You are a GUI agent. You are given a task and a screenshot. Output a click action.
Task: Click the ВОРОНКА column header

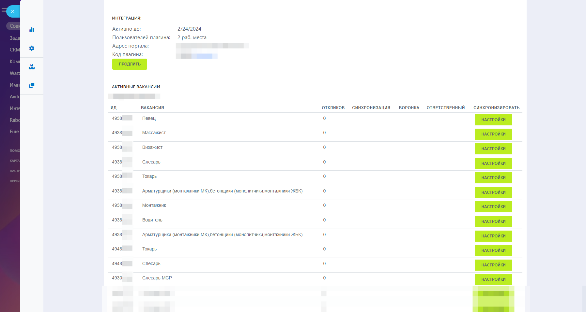pyautogui.click(x=409, y=108)
